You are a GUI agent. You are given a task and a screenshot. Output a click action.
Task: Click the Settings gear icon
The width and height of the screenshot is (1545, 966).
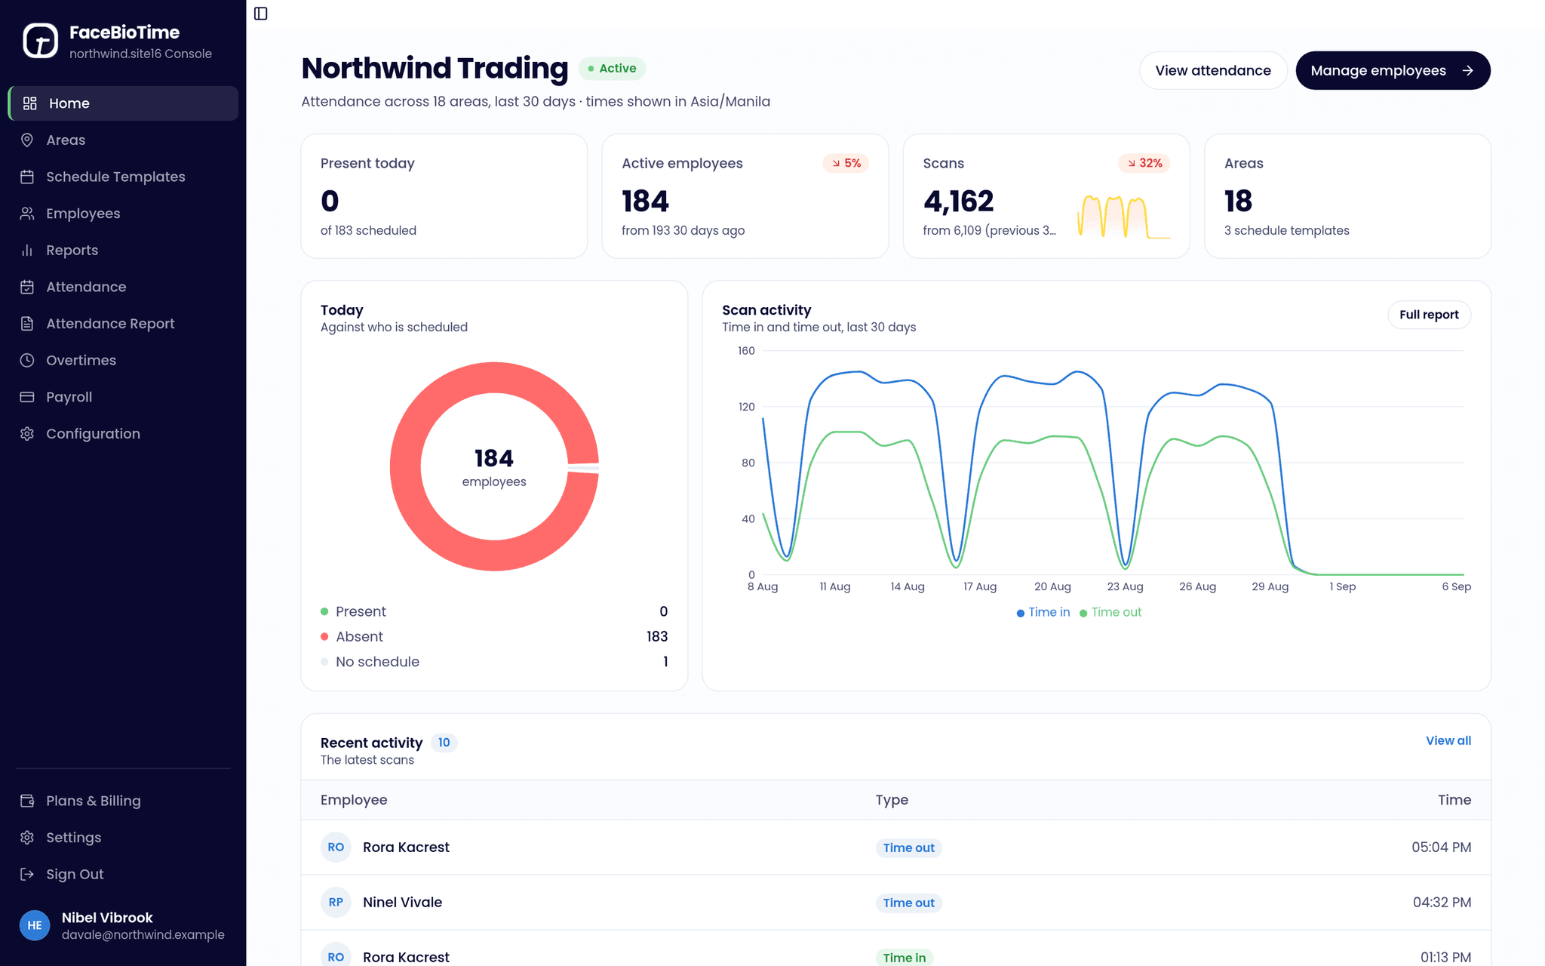27,838
